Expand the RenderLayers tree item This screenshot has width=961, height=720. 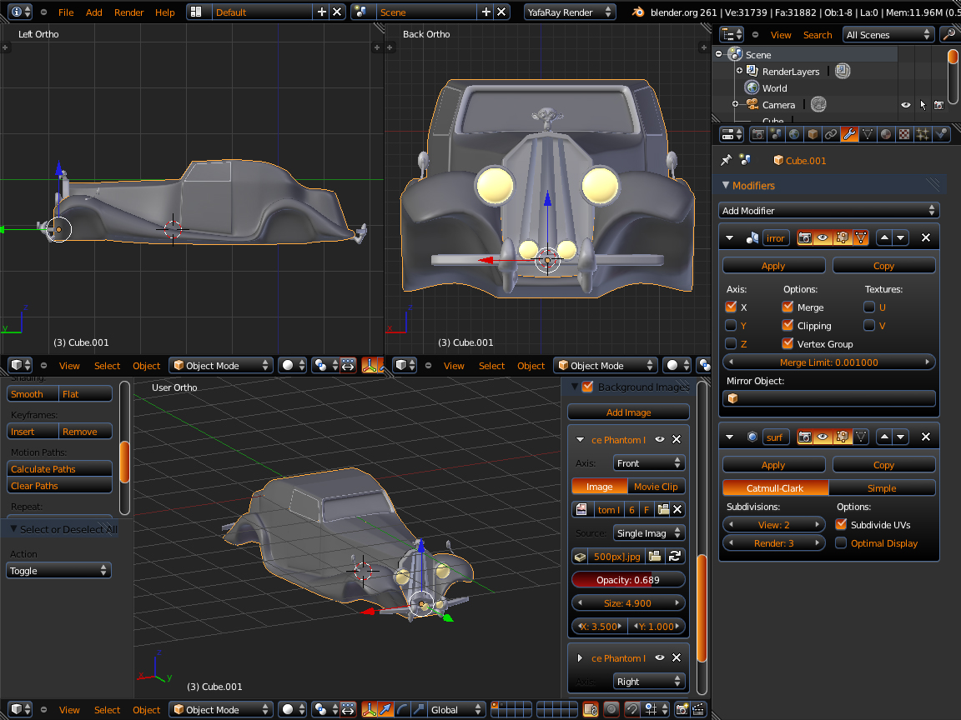pos(739,71)
